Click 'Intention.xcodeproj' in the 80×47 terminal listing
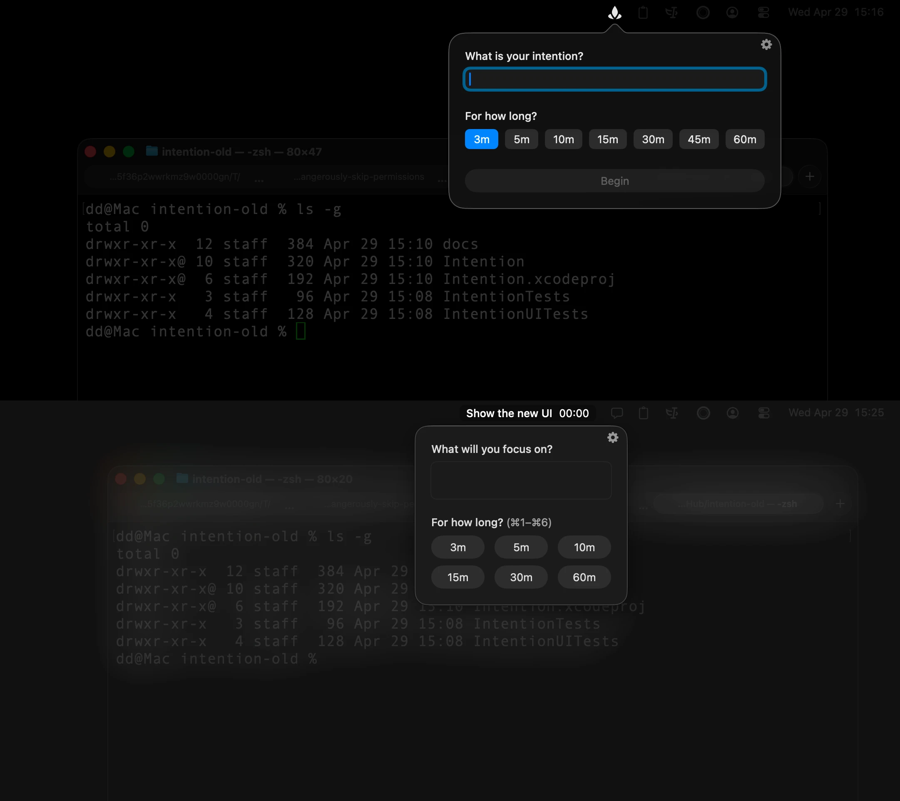This screenshot has width=900, height=801. pyautogui.click(x=528, y=279)
